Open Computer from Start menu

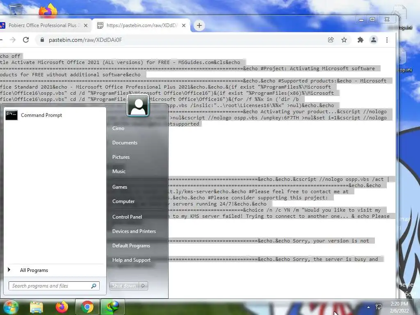[x=123, y=201]
